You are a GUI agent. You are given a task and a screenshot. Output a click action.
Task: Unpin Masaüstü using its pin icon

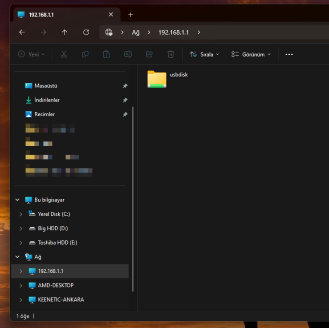coord(125,86)
